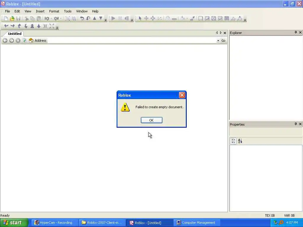Sort Properties alphabetically A-Z

click(240, 141)
